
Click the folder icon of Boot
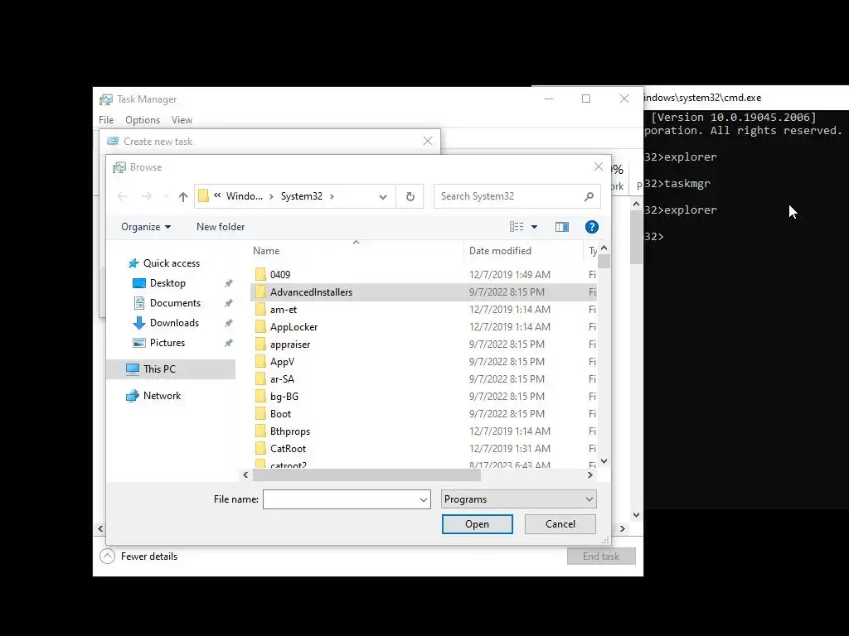pyautogui.click(x=260, y=414)
